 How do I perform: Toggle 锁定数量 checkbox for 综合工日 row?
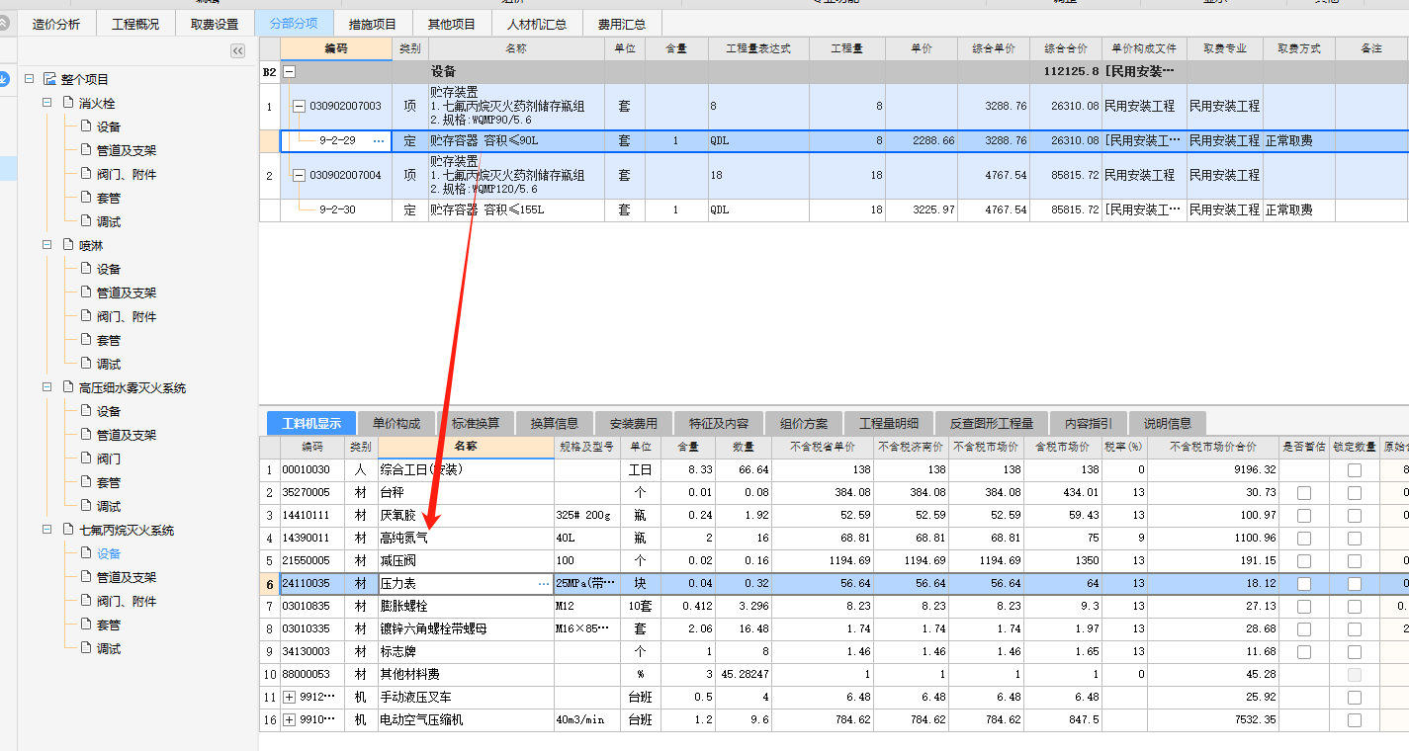[x=1354, y=469]
